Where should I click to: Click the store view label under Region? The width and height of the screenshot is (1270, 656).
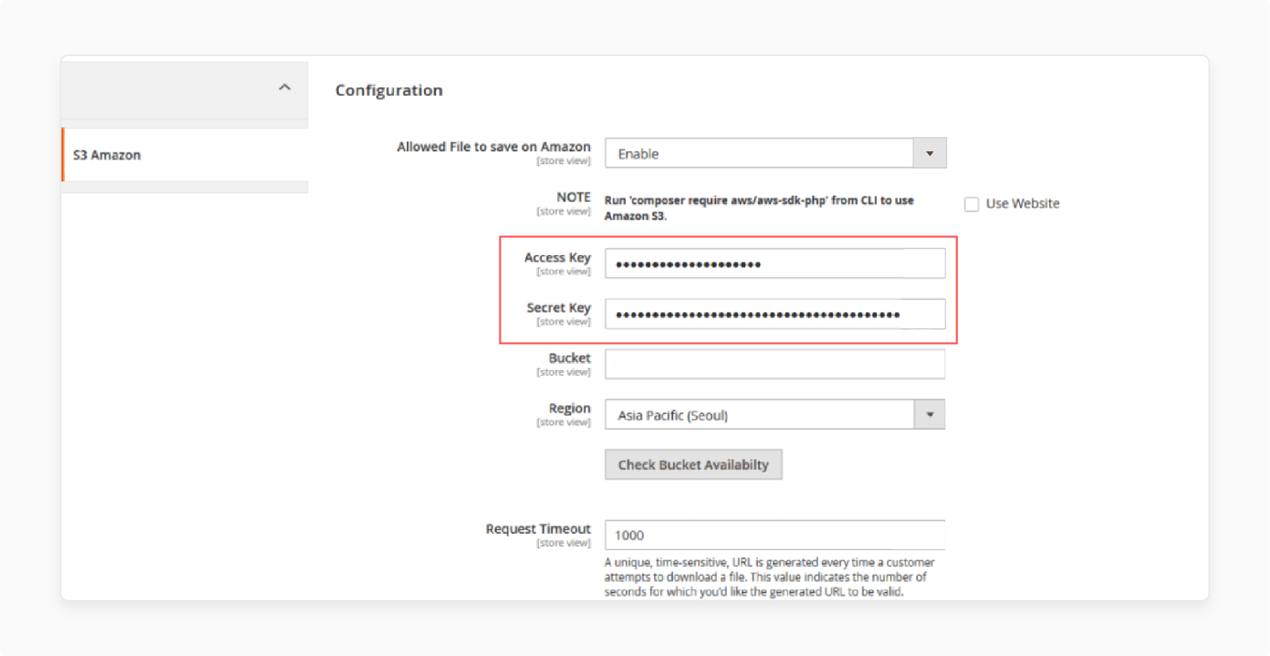(563, 422)
